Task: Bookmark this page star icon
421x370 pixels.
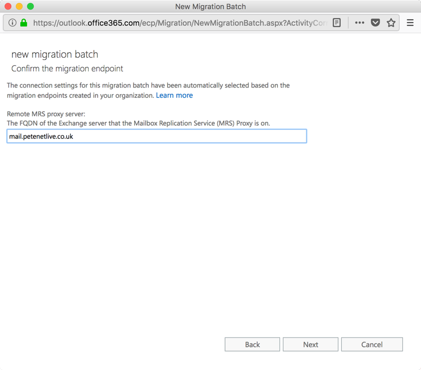Action: tap(391, 23)
